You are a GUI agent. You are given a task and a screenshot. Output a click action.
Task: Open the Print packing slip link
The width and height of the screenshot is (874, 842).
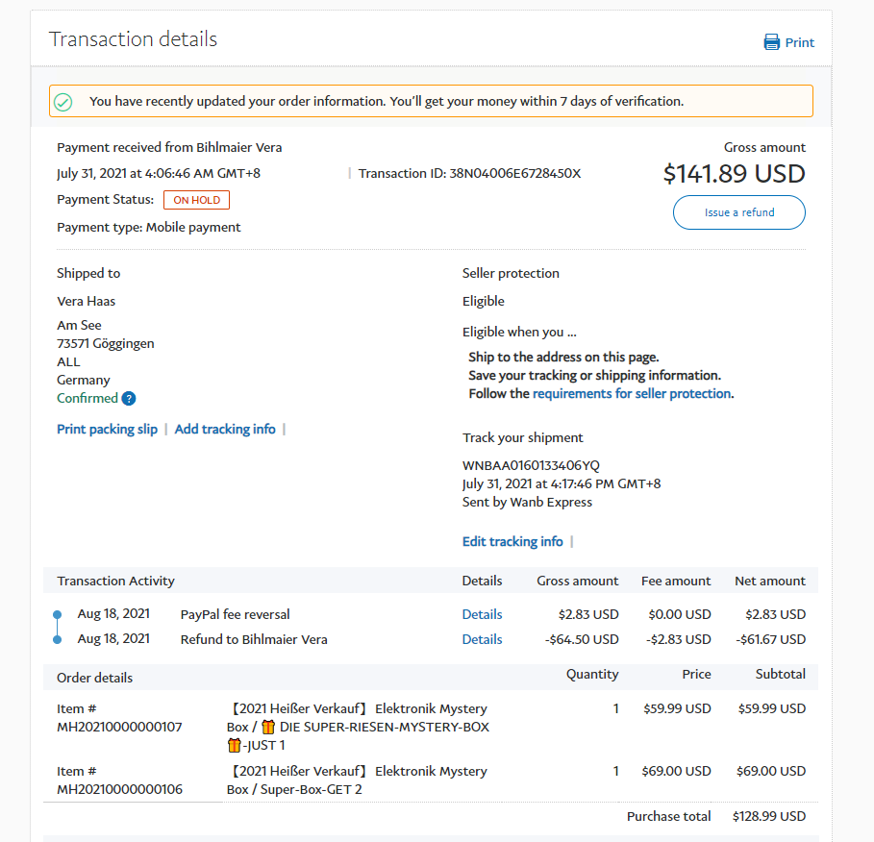click(107, 430)
